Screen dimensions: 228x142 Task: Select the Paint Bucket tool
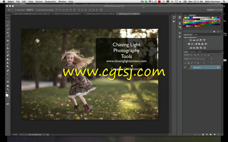8,59
